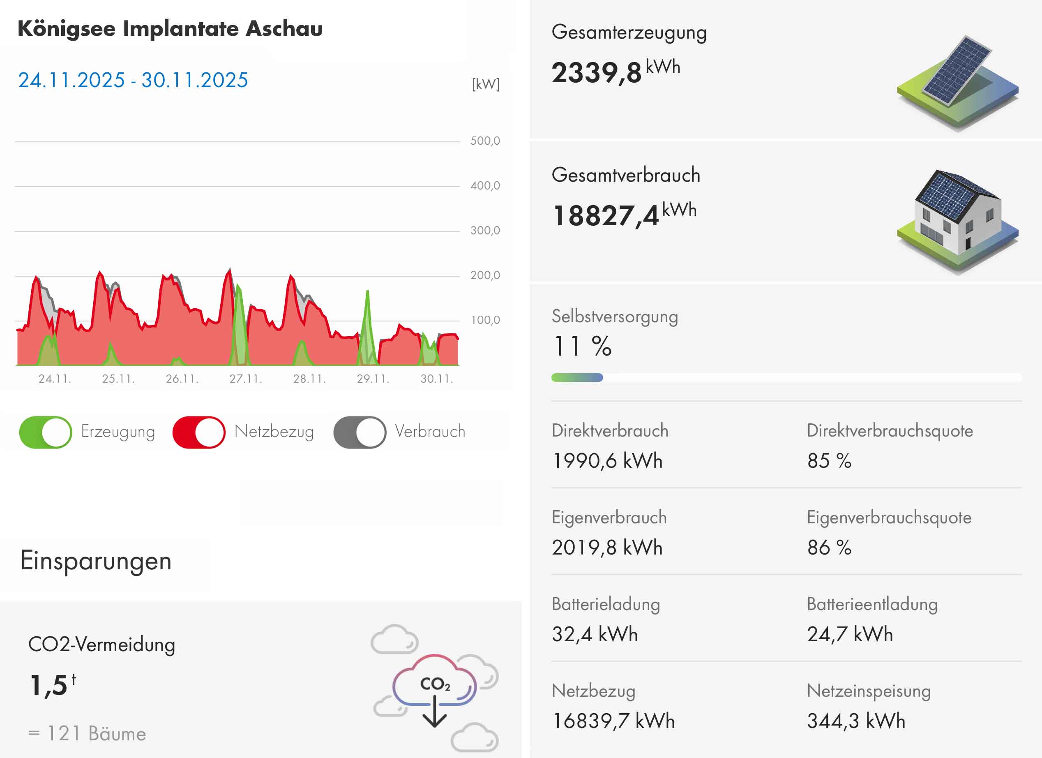
Task: Select the Eigenverbrauchsquote 86 % entry
Action: point(829,548)
